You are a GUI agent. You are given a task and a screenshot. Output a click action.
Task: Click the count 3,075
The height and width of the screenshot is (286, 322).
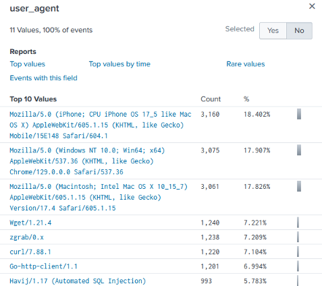tap(210, 150)
